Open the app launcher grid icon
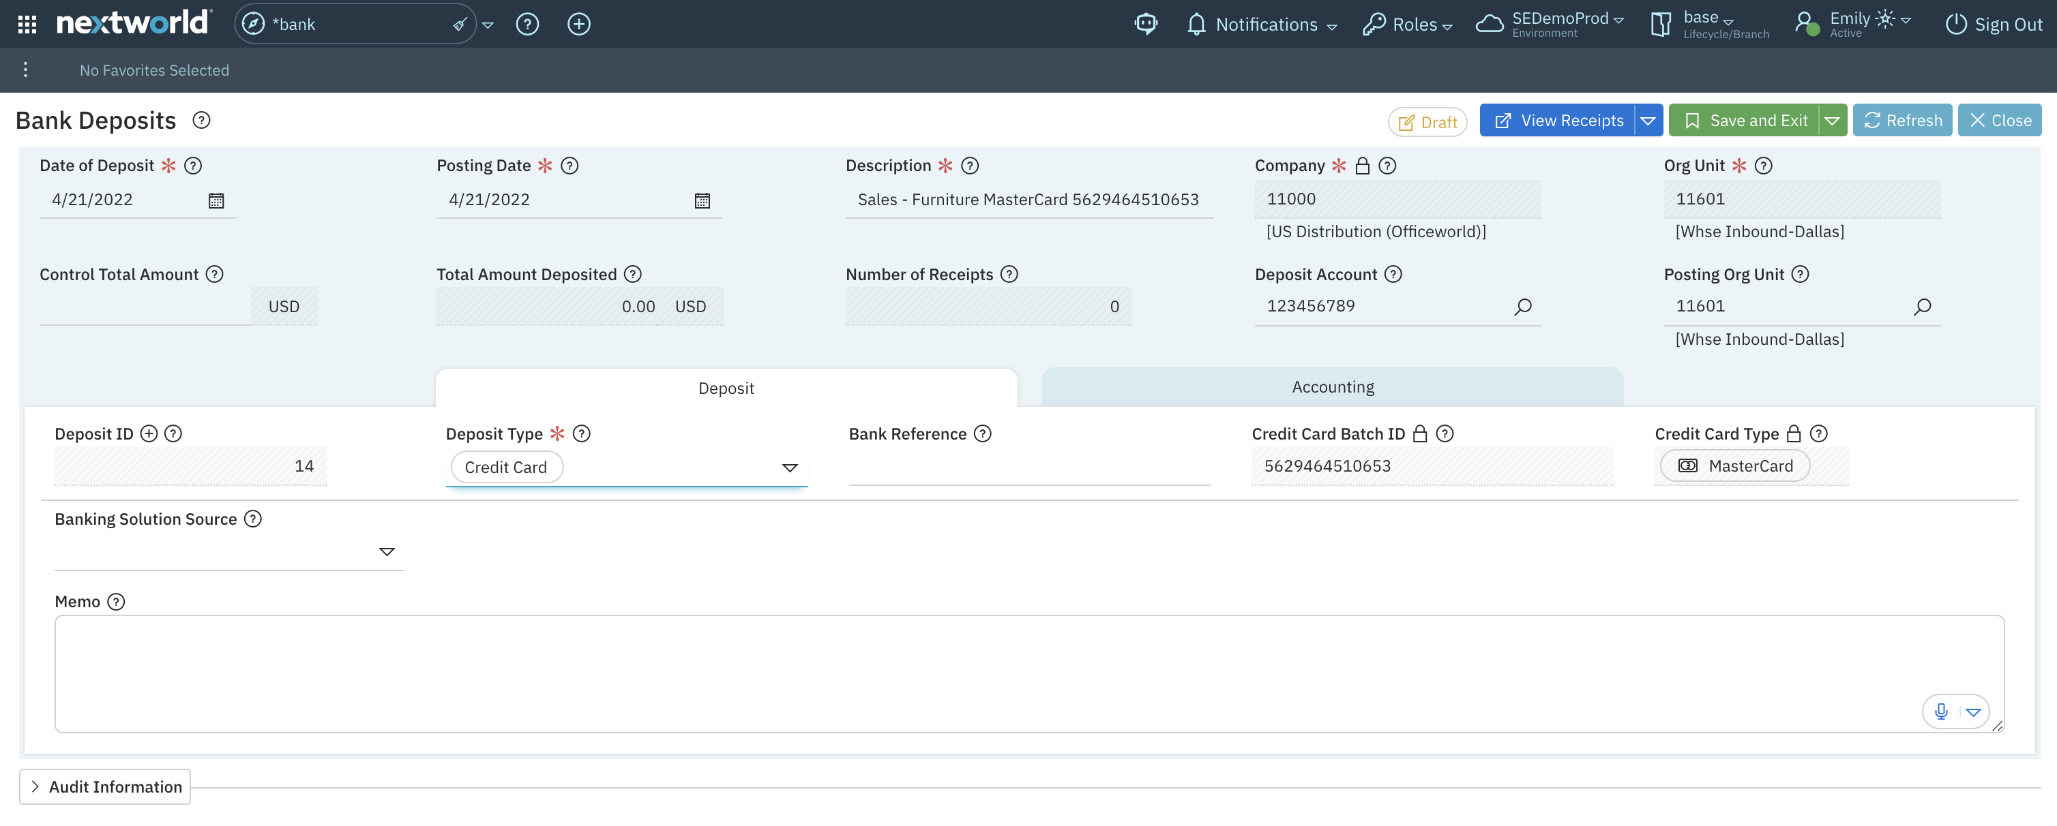Image resolution: width=2057 pixels, height=826 pixels. click(27, 24)
